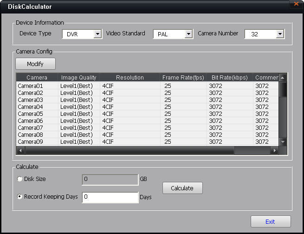Click the horizontal scroll left arrow

click(x=20, y=151)
